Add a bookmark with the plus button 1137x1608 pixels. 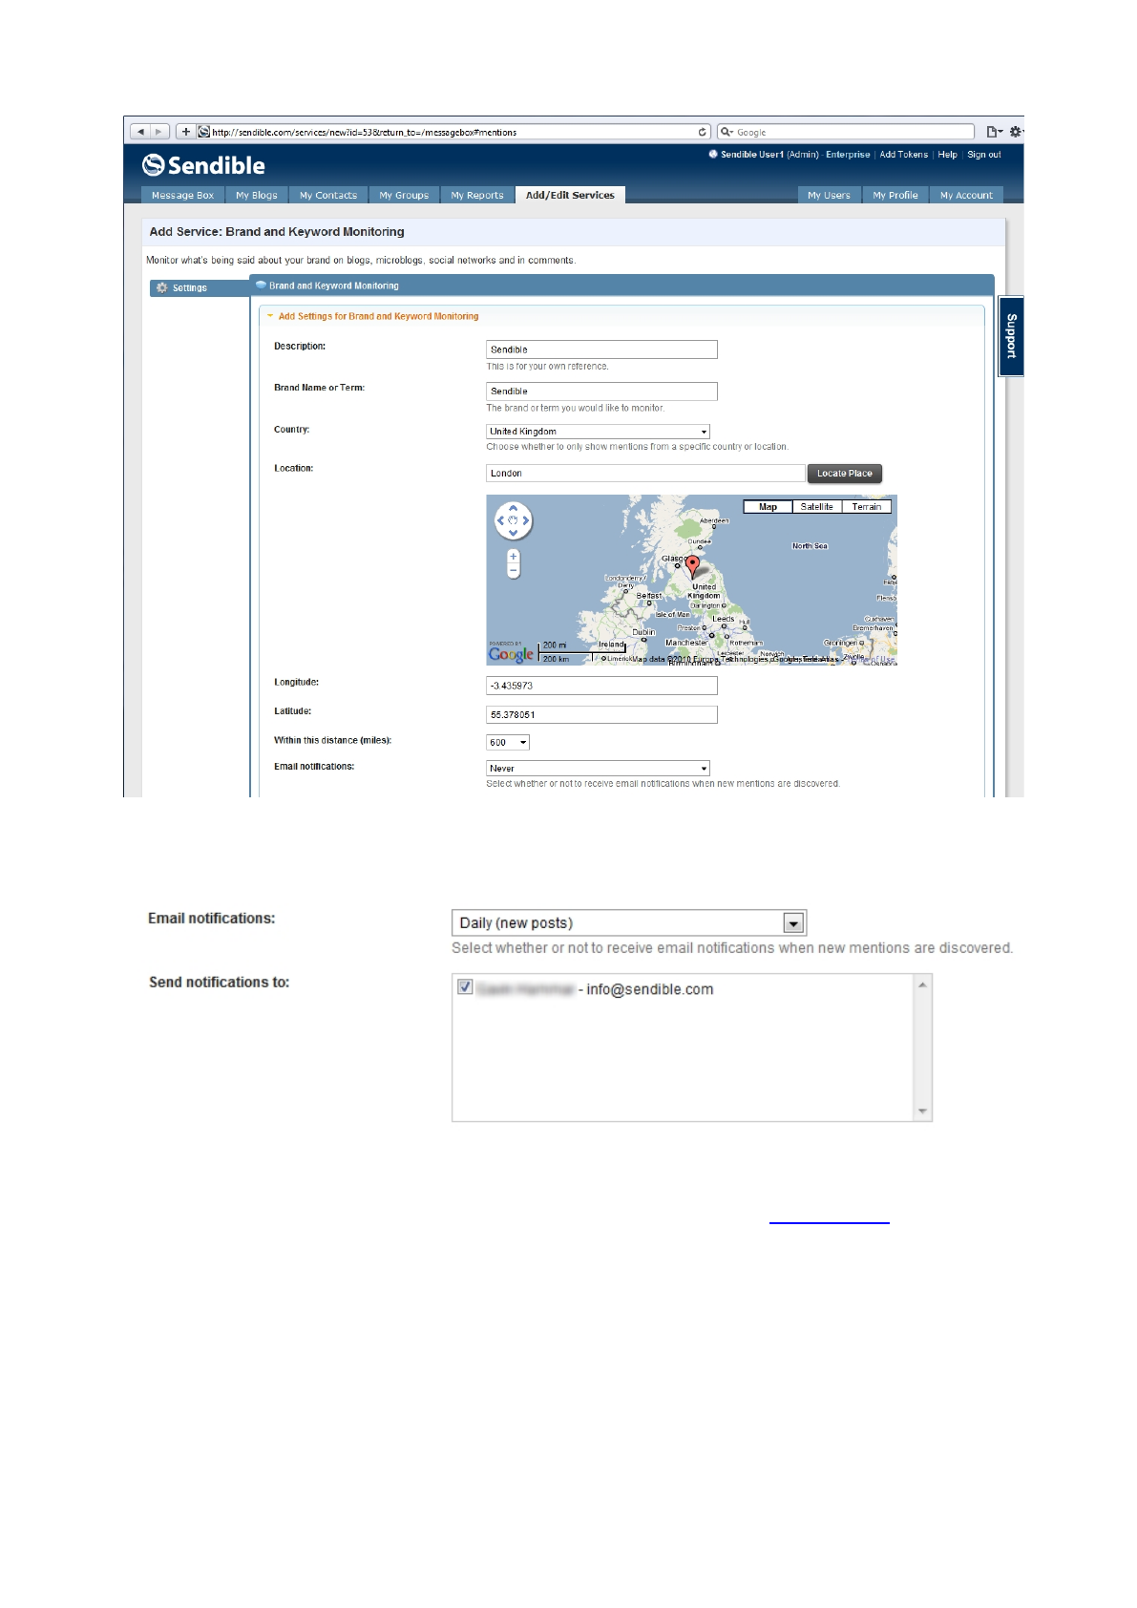(x=185, y=132)
